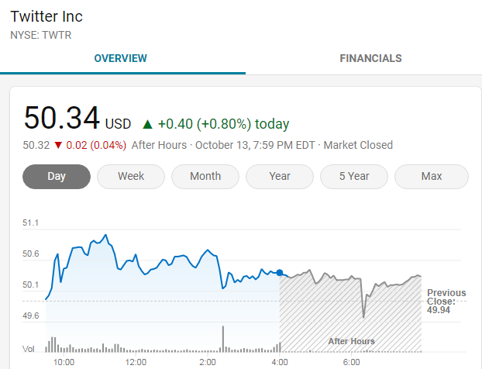Click the blue closing-price dot on chart
This screenshot has height=369, width=482.
(x=280, y=273)
